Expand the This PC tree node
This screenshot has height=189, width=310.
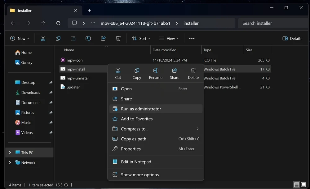[10, 152]
